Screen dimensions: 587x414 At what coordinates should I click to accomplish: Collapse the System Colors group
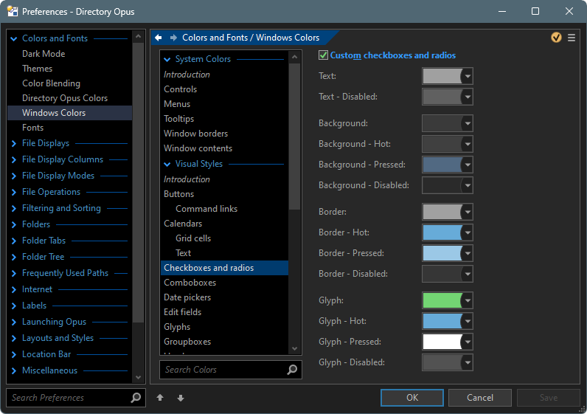[167, 59]
